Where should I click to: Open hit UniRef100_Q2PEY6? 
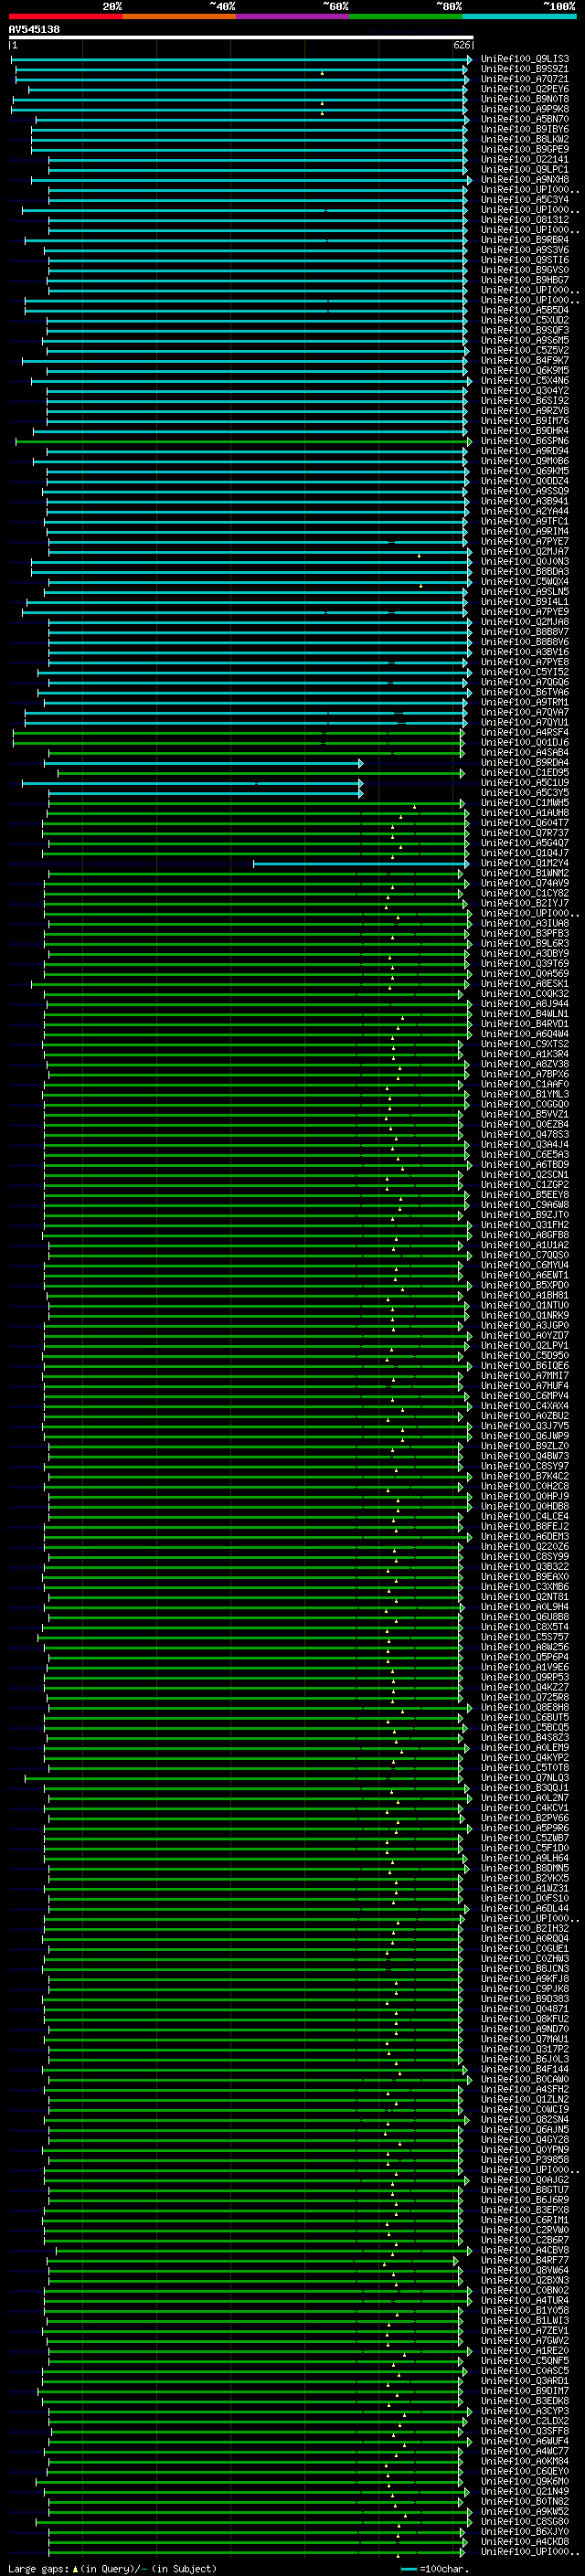[525, 89]
